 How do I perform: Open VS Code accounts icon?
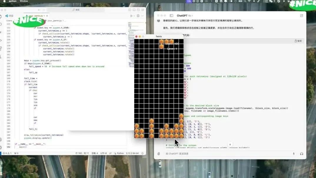click(1, 139)
